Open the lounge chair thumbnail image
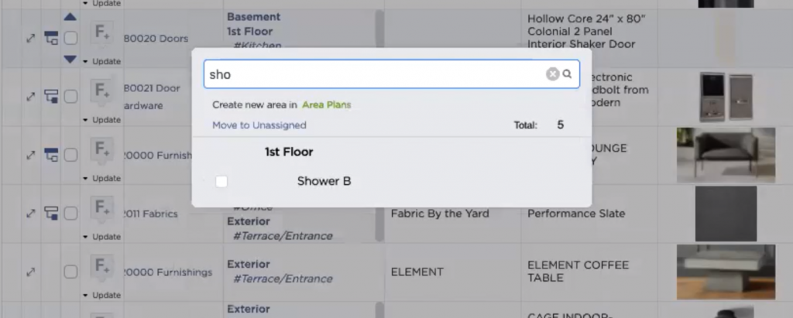 point(725,156)
